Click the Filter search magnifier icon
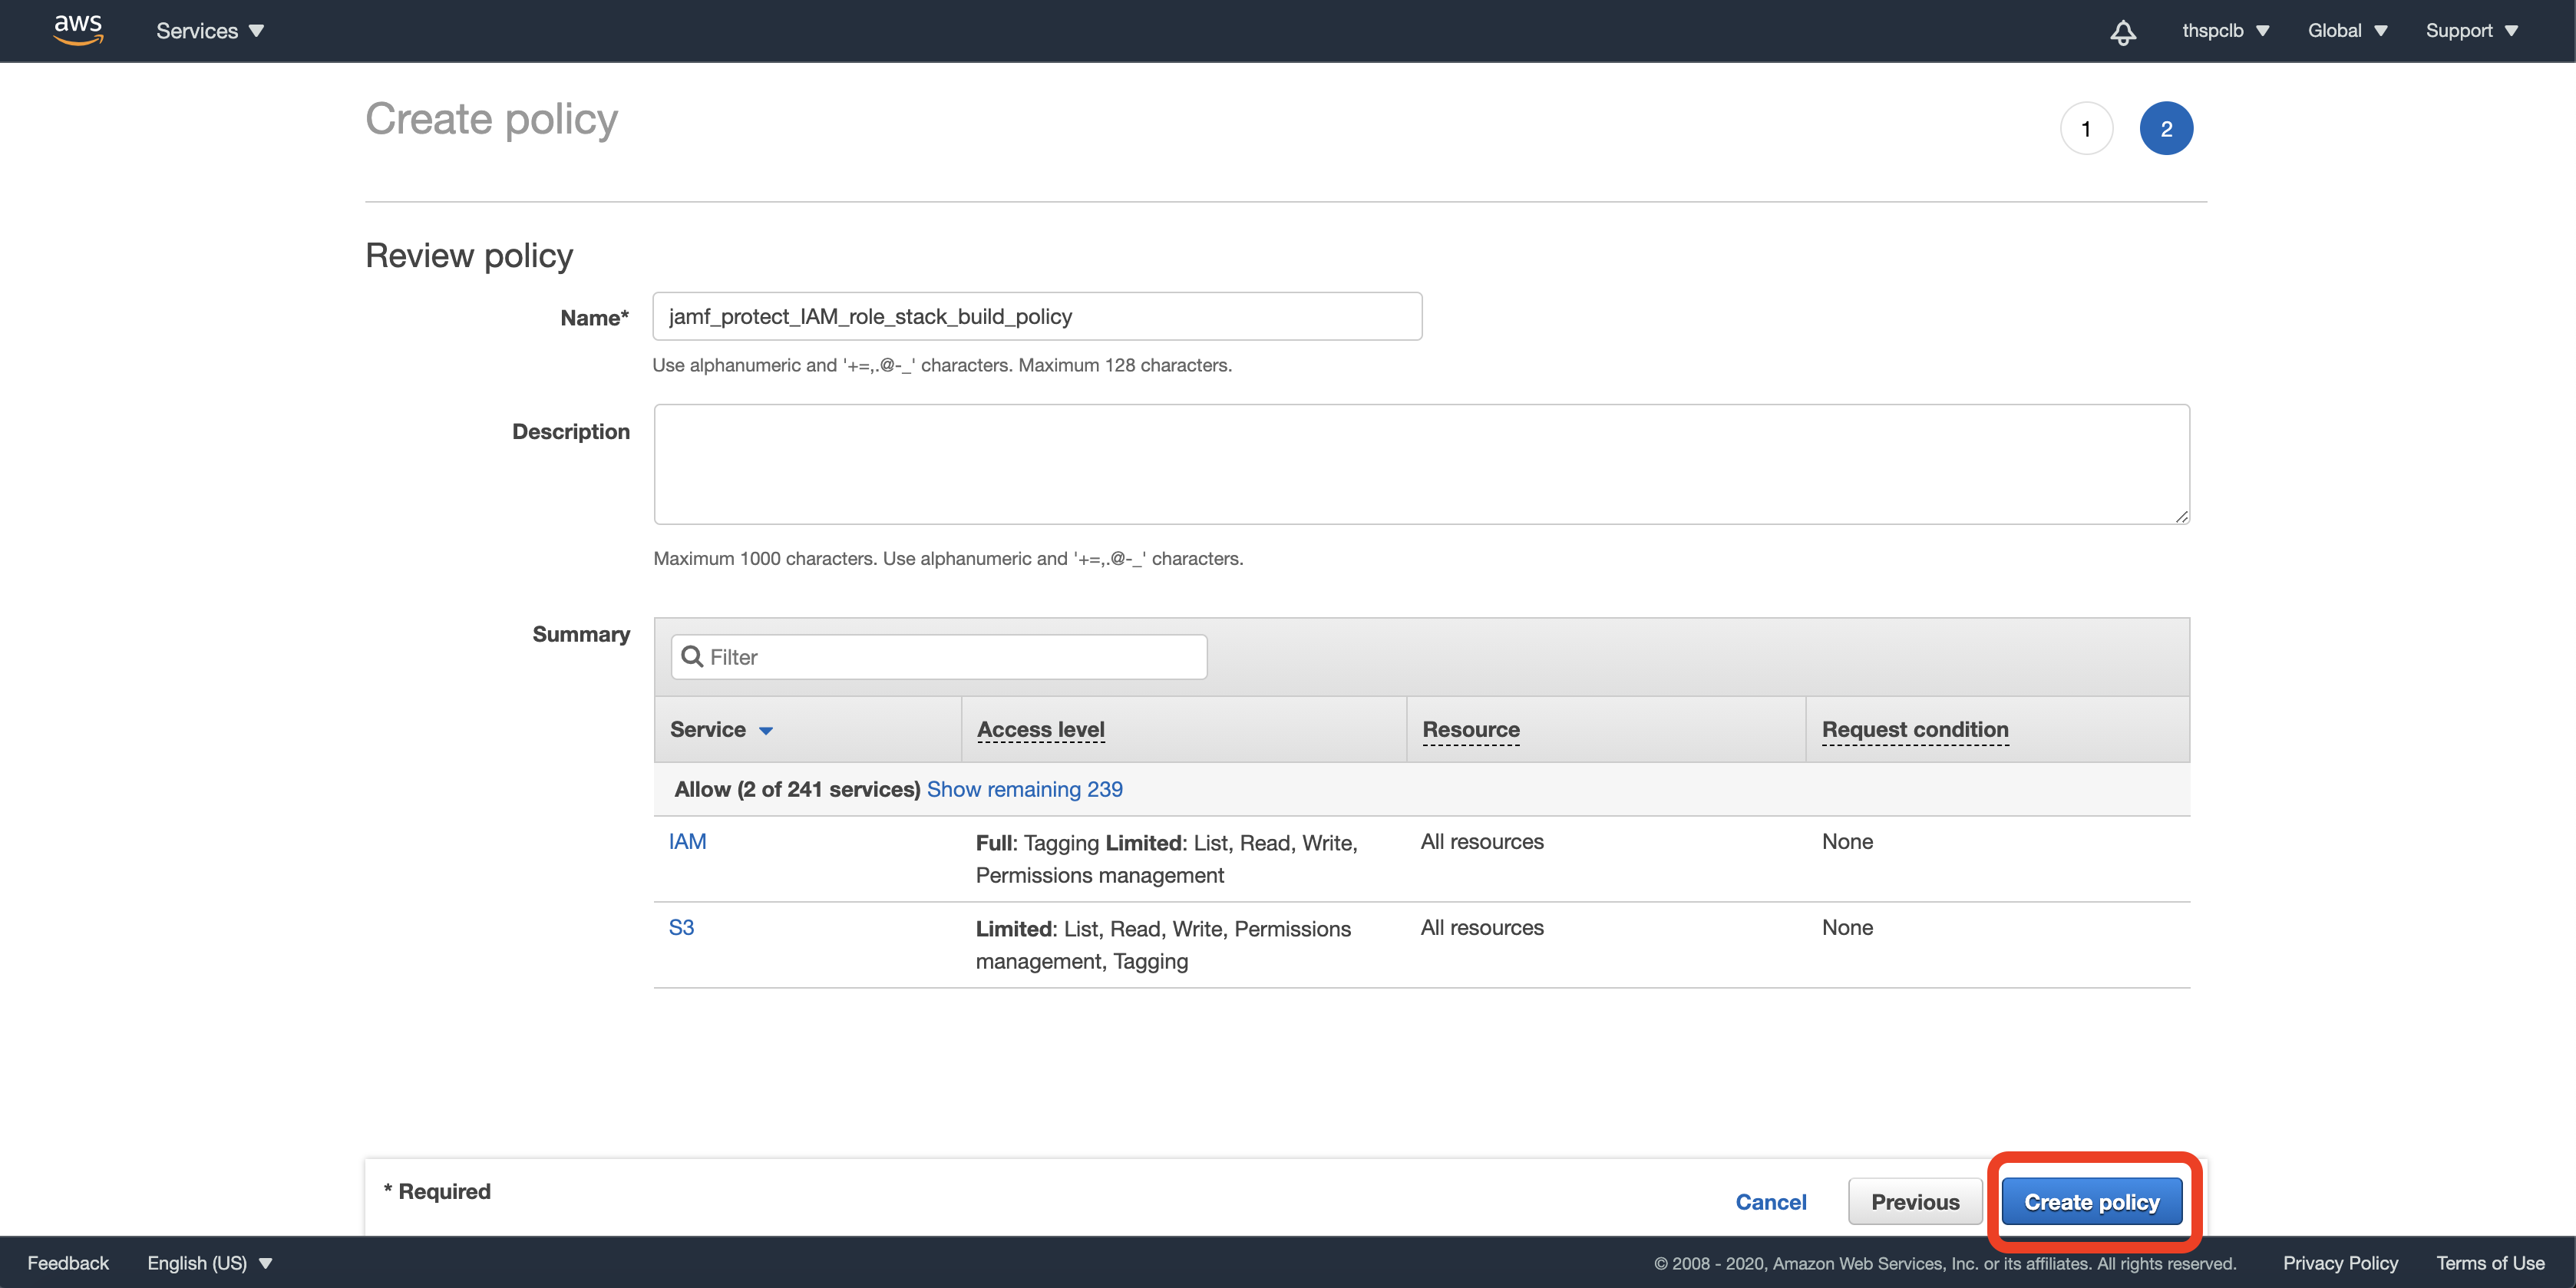This screenshot has height=1288, width=2576. click(691, 657)
